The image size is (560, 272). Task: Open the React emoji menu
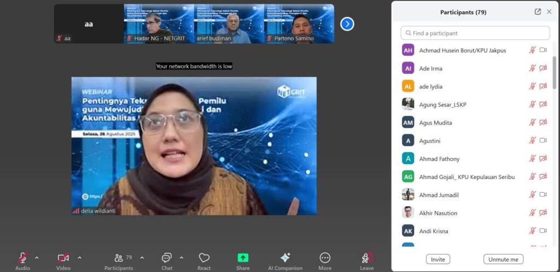pos(204,258)
